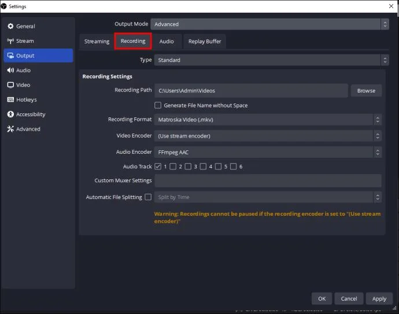Click the OBS logo in title bar
Screen dimensions: 399x314
4,6
